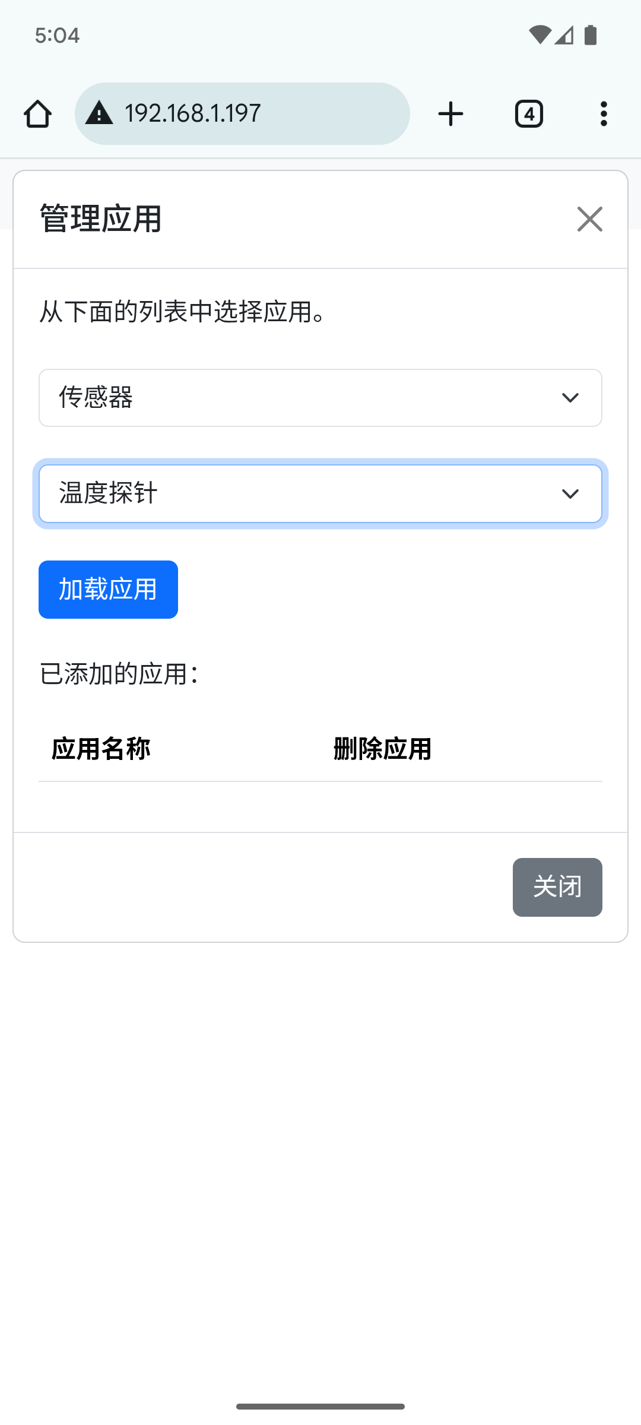Click the 加载应用 button

(x=108, y=590)
